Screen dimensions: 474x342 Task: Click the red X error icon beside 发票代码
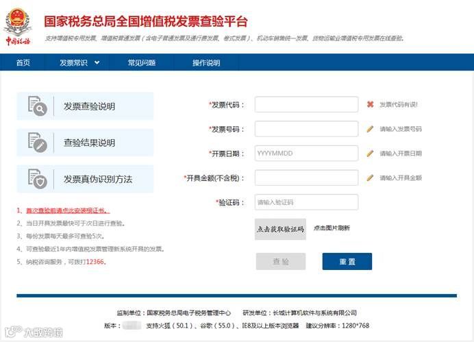click(x=370, y=104)
